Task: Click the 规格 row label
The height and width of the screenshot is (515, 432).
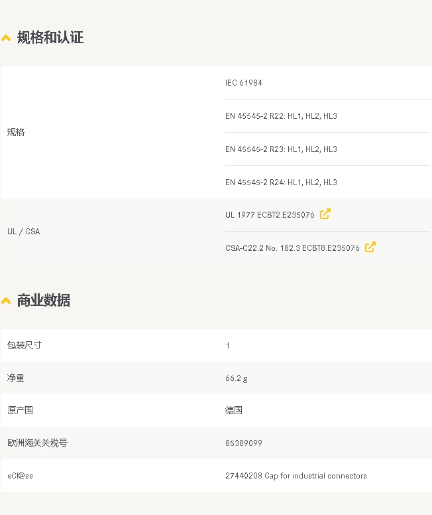Action: point(16,132)
